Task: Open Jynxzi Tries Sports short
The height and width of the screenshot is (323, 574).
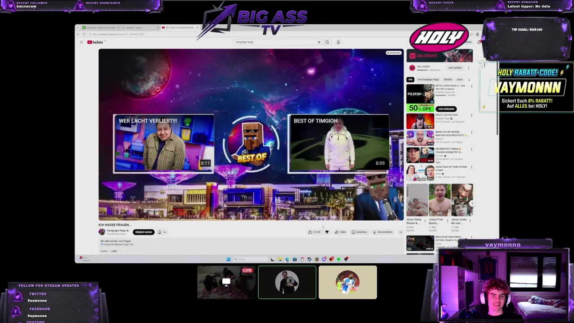Action: 439,200
